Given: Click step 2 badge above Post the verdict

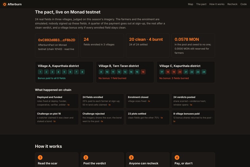Looking at the screenshot, I should (86, 158).
